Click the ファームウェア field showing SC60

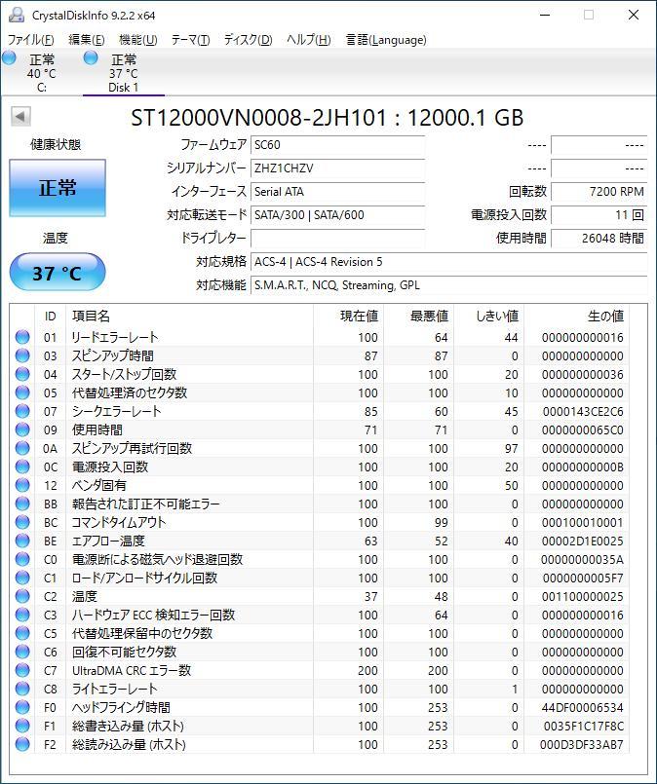(337, 145)
